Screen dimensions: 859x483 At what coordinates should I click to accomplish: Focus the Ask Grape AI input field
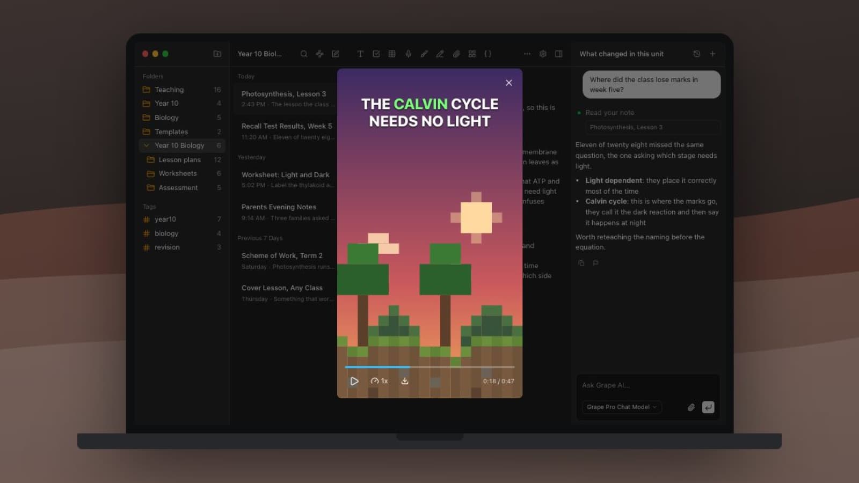[647, 385]
